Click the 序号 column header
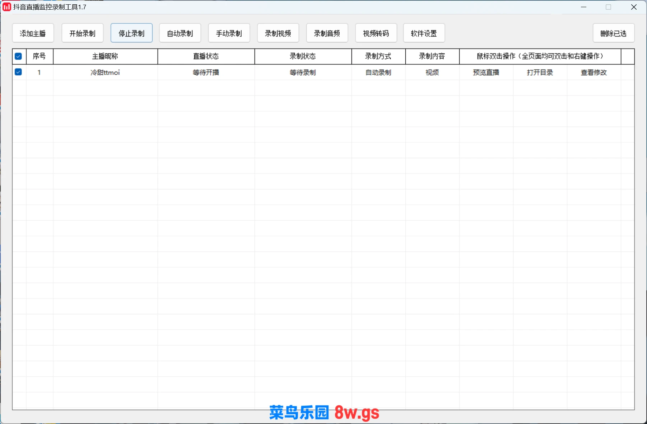Screen dimensions: 647x424 39,56
